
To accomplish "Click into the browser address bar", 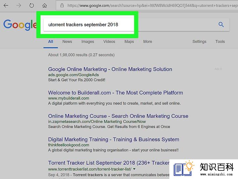I will [x=147, y=6].
